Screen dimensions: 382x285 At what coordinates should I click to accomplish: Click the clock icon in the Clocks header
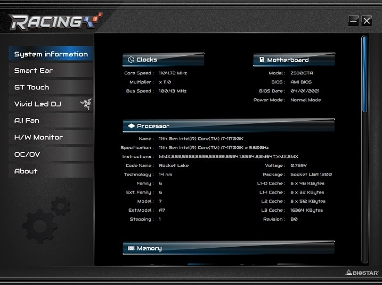tap(131, 60)
